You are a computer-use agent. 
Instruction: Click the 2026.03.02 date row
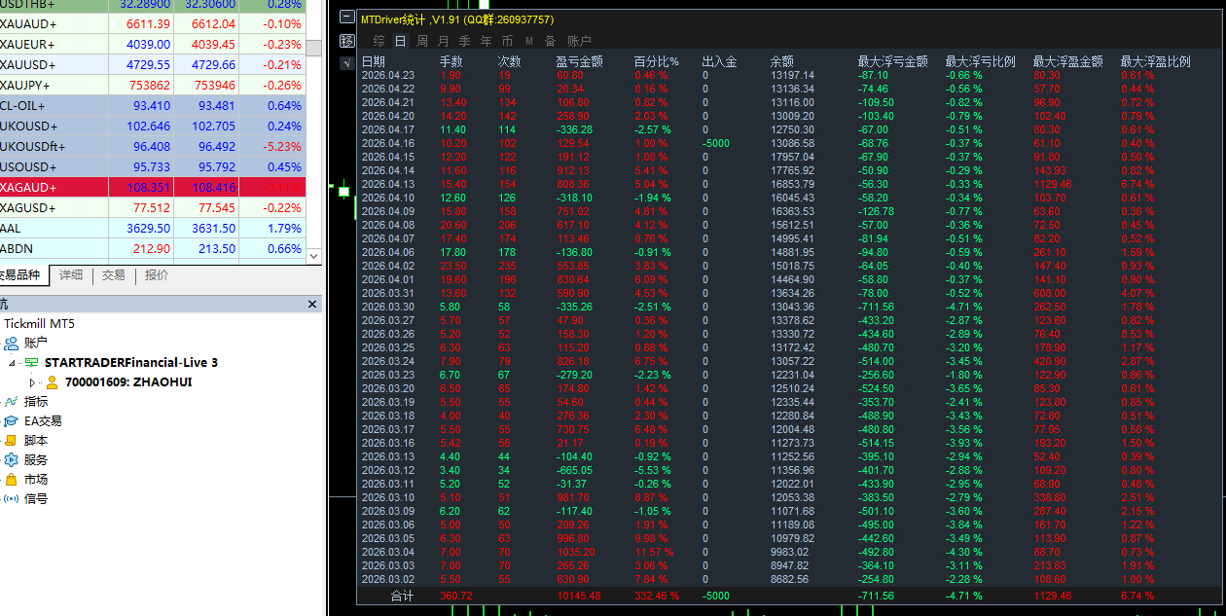pyautogui.click(x=388, y=579)
